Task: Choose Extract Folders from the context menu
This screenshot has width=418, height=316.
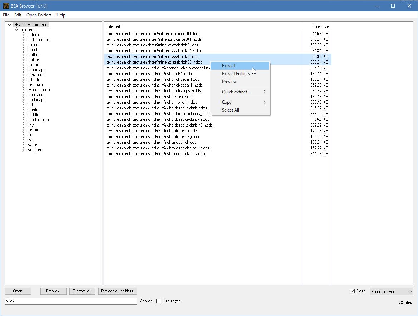Action: [x=240, y=74]
